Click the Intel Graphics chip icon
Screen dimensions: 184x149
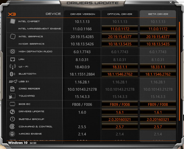pos(13,36)
